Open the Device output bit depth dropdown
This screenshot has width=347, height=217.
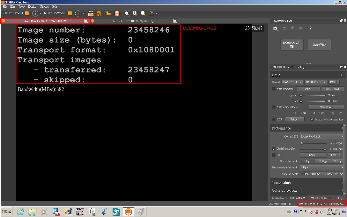[322, 167]
